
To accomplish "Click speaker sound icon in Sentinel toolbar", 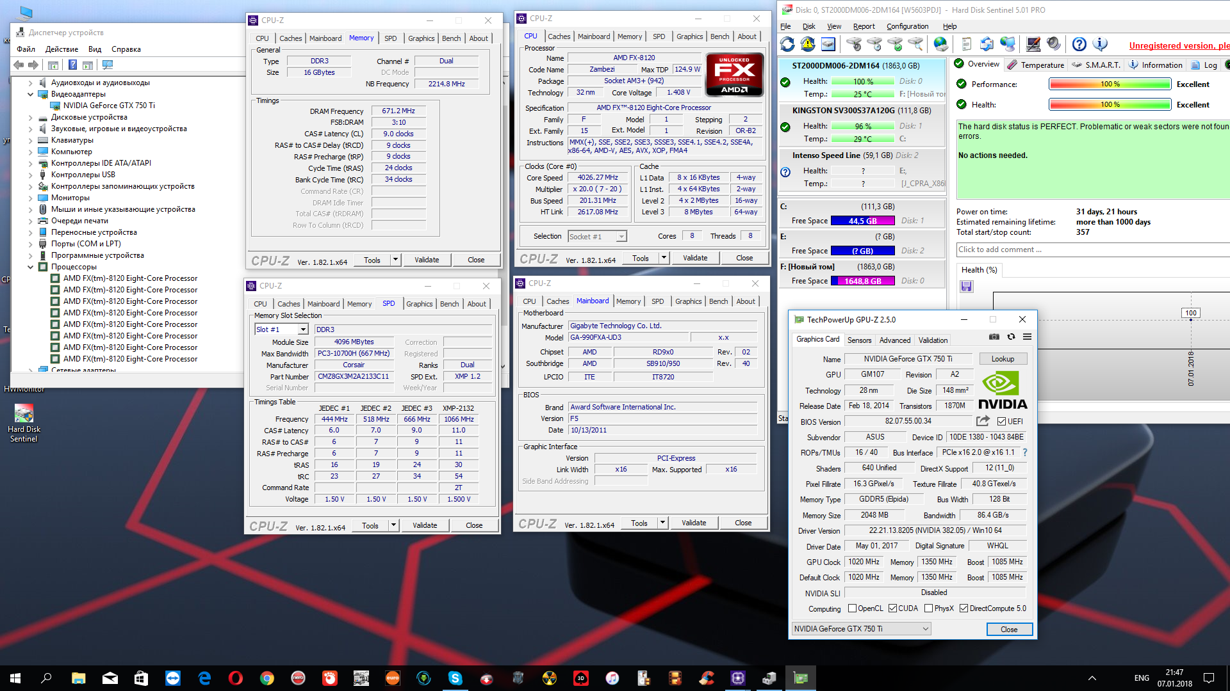I will pyautogui.click(x=1053, y=44).
